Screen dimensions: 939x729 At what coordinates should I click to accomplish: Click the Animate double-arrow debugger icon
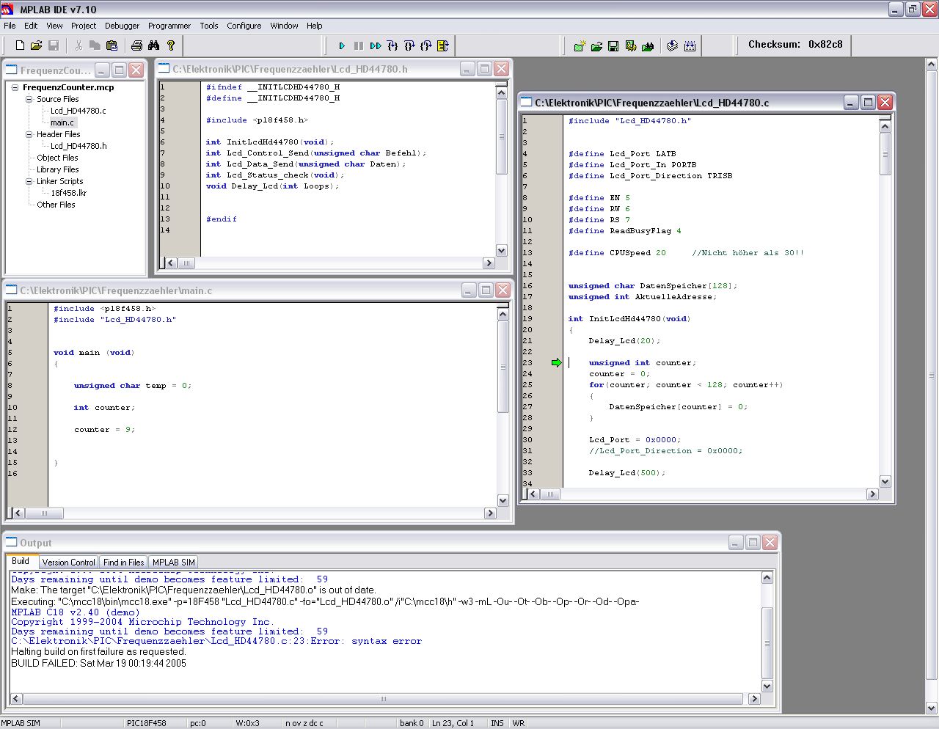(x=376, y=45)
